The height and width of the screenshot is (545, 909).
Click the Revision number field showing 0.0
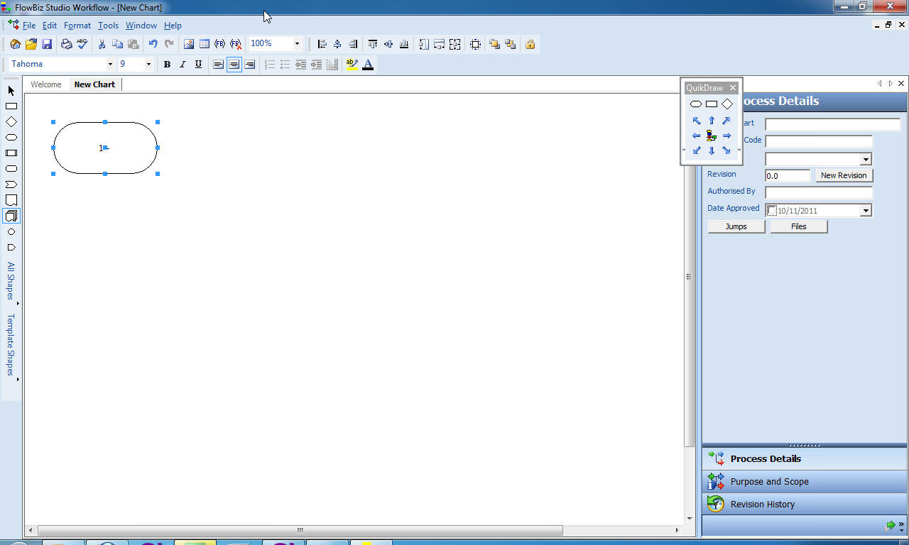[788, 175]
